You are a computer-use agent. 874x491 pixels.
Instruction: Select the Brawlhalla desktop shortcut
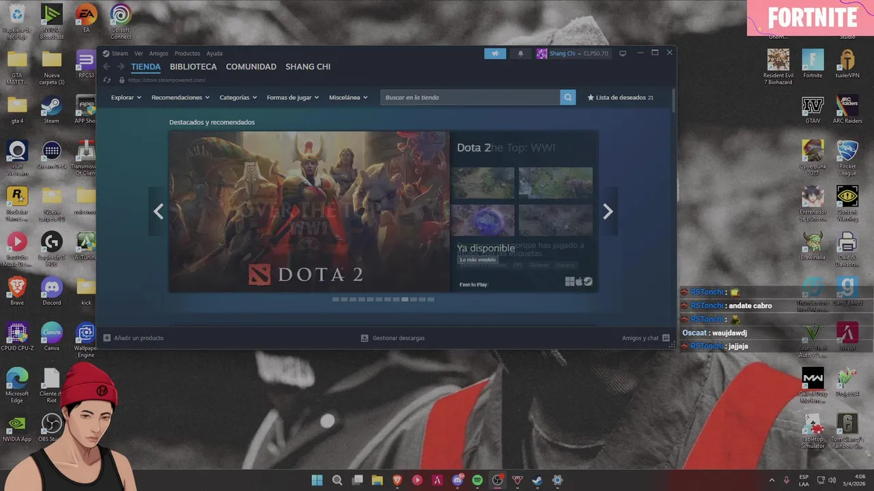point(813,246)
